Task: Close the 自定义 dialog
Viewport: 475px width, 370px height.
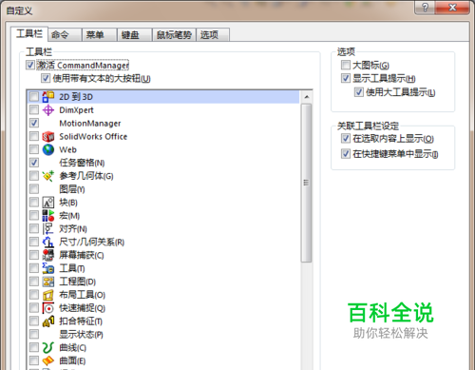Action: (452, 8)
